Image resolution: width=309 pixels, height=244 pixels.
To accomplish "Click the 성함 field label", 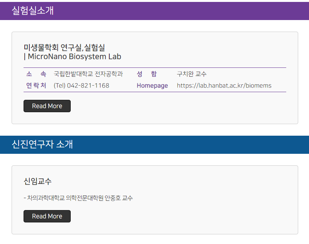I will pos(147,74).
